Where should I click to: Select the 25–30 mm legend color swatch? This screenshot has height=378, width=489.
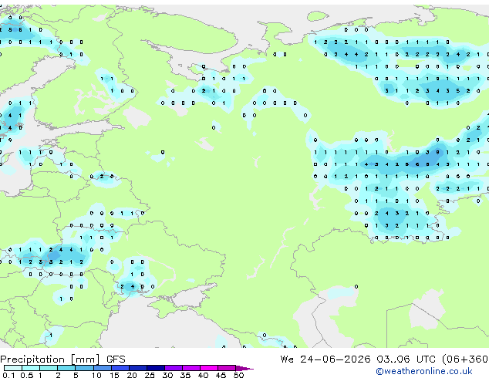tap(156, 368)
